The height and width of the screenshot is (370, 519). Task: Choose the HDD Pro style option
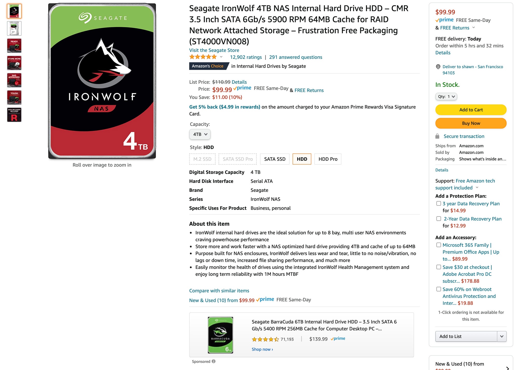click(328, 159)
